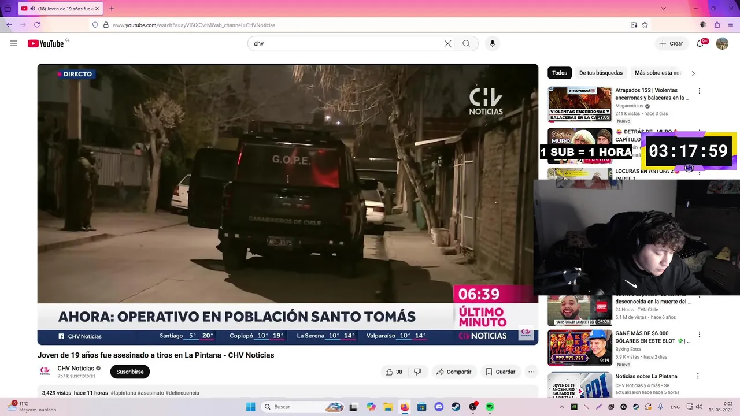Clear the search box text
740x416 pixels.
(x=447, y=43)
